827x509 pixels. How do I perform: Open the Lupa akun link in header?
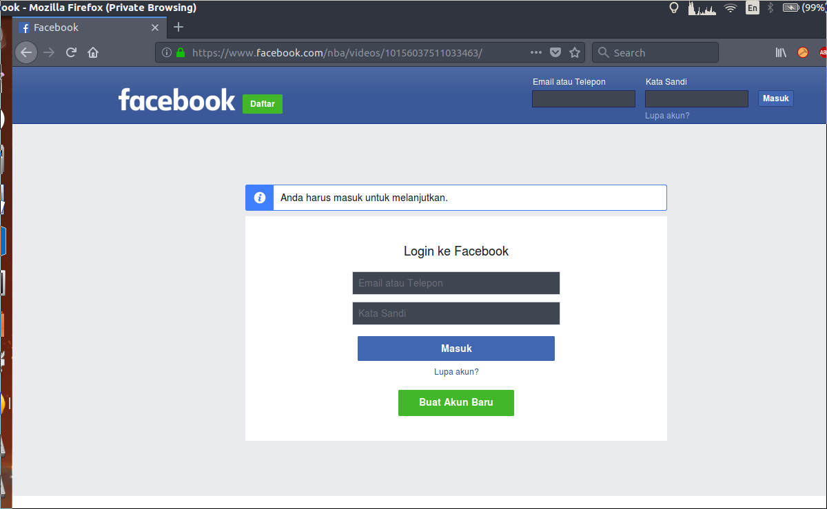[x=667, y=116]
